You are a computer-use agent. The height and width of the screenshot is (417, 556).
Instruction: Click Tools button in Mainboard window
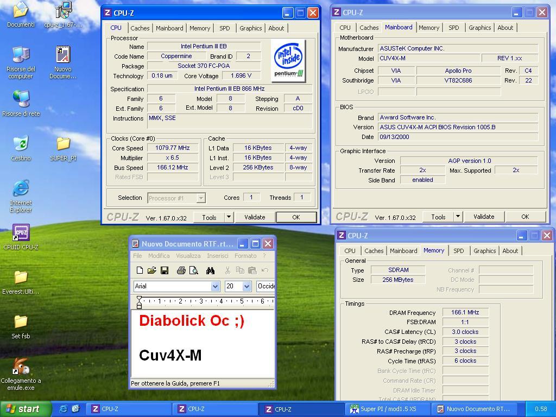coord(438,217)
